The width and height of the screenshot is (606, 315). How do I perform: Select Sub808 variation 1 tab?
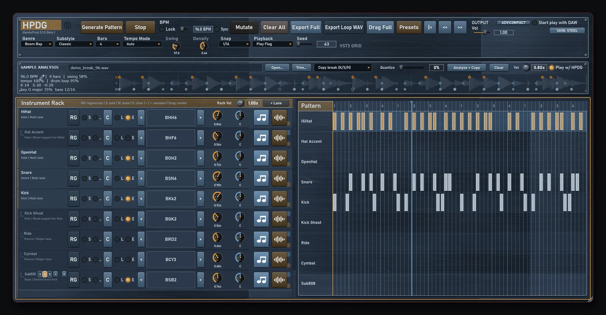tap(40, 274)
